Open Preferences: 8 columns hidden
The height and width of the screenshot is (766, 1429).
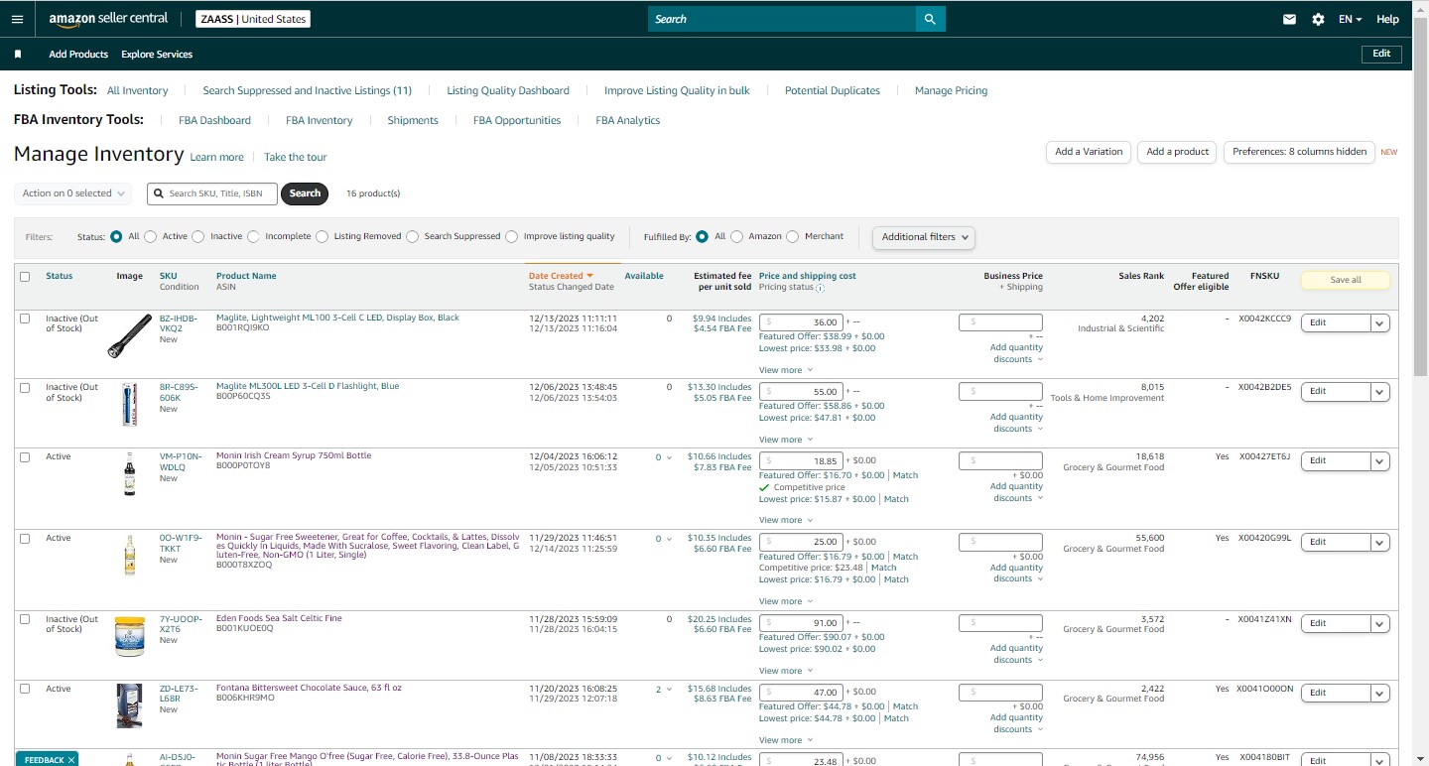pyautogui.click(x=1299, y=152)
